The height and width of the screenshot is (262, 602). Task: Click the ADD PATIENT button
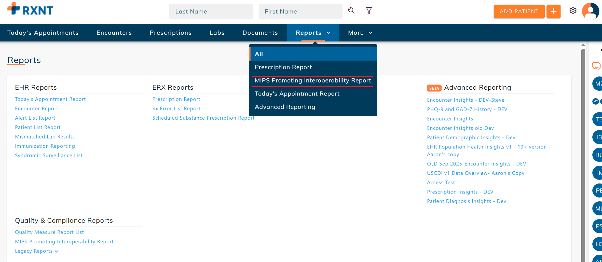click(519, 11)
